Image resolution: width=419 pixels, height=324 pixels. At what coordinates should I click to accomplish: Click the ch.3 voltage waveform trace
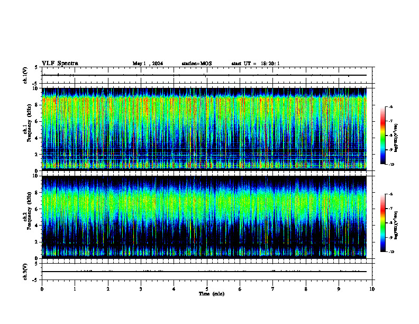click(204, 272)
